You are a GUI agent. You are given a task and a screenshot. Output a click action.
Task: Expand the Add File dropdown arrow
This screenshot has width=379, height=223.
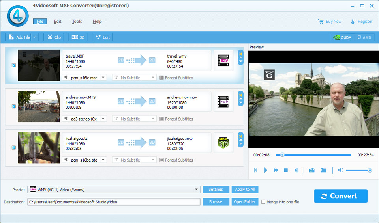35,37
